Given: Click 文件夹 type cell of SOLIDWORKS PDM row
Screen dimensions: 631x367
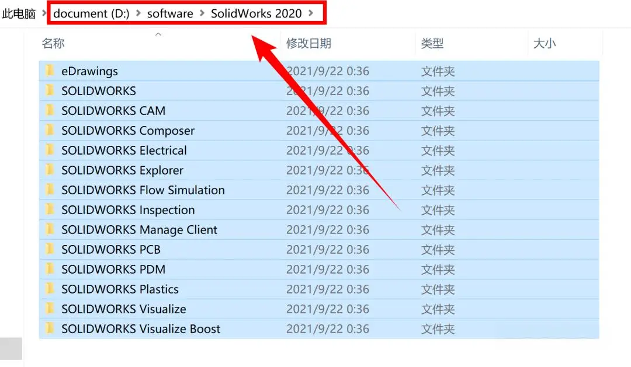Looking at the screenshot, I should (438, 269).
